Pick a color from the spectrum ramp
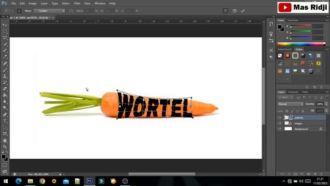 pos(301,44)
